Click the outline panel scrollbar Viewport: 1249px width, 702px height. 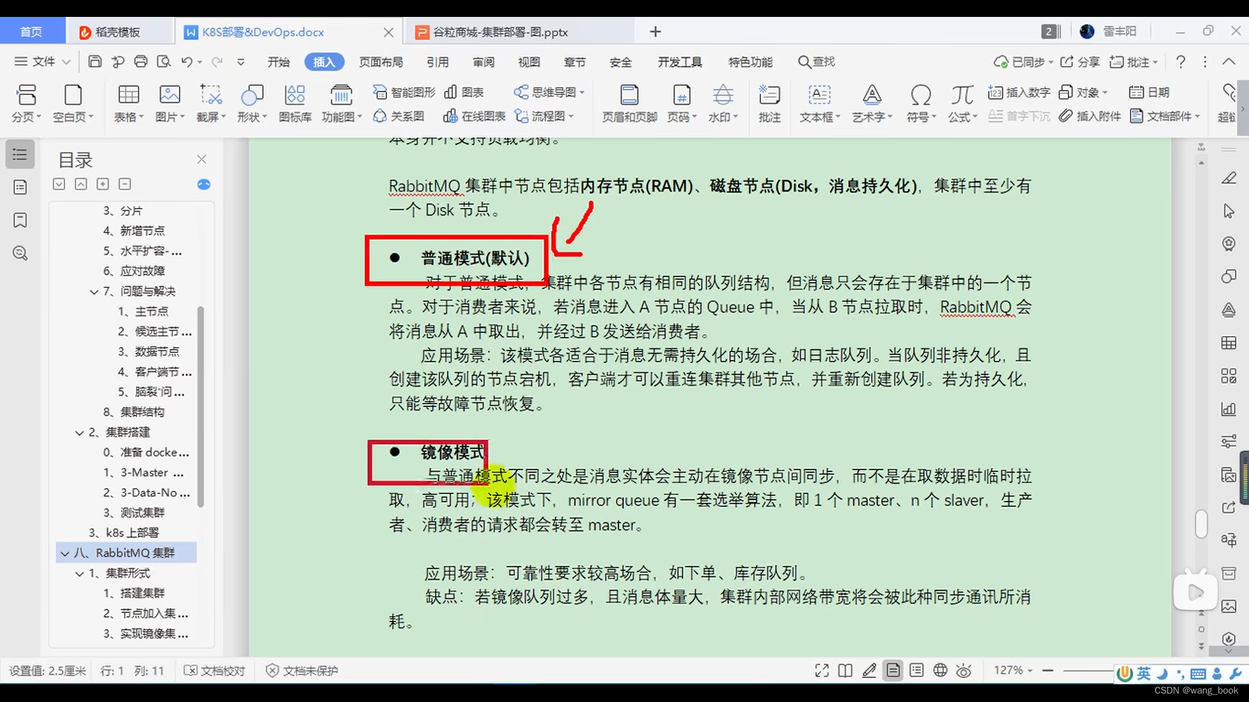click(x=200, y=406)
